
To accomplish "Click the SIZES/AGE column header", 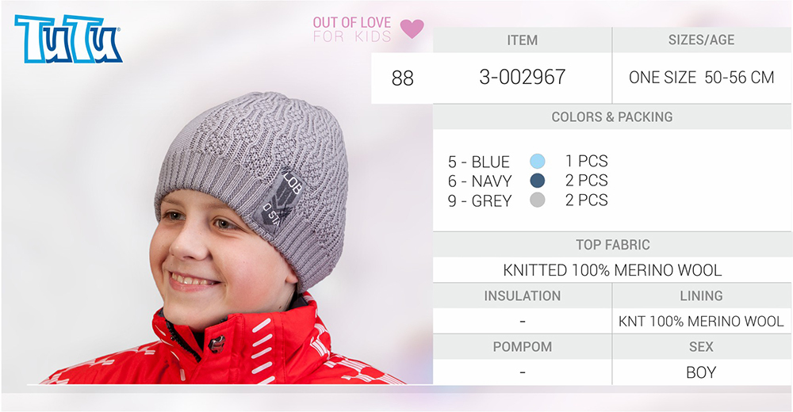I will (702, 40).
